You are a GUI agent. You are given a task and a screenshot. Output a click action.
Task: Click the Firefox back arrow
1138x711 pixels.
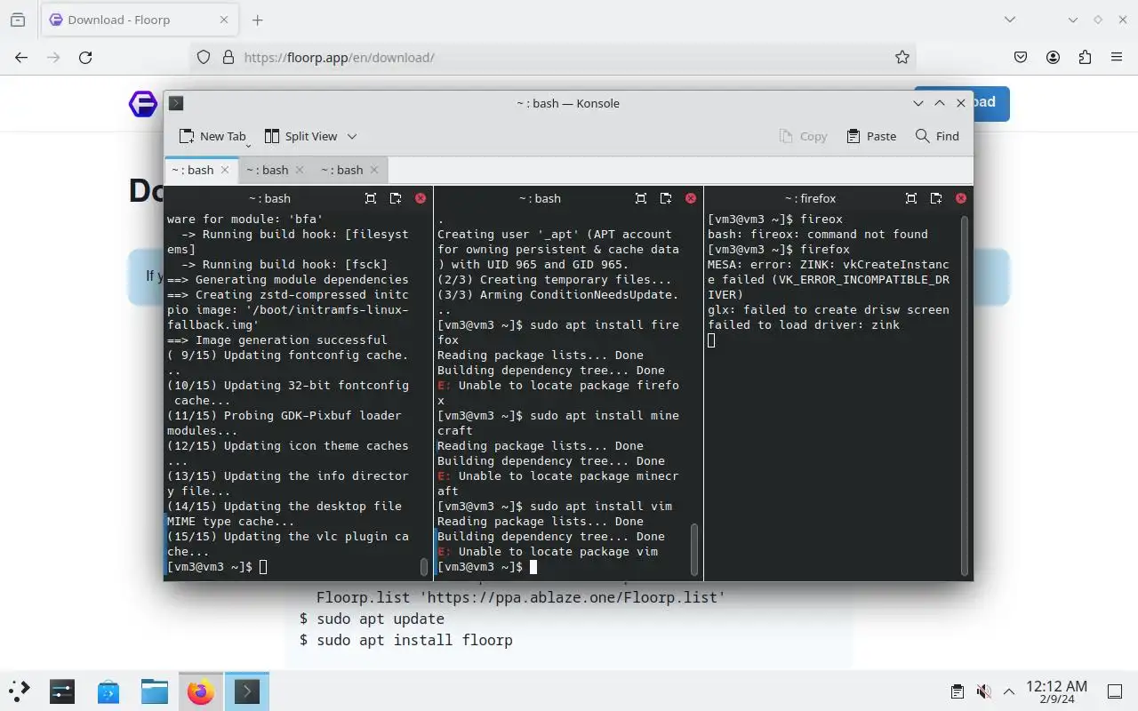click(x=21, y=57)
